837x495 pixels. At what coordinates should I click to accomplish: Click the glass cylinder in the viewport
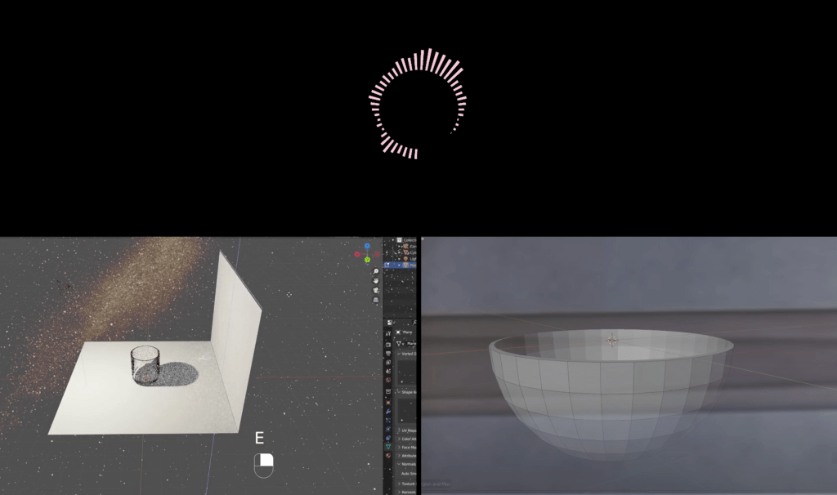[145, 363]
